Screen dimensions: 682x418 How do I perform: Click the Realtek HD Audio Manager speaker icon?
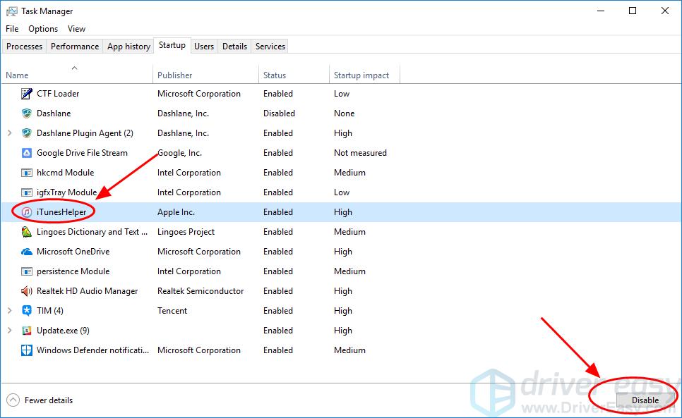pyautogui.click(x=27, y=291)
